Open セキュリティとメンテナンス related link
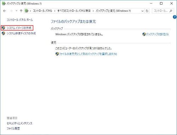This screenshot has height=135, width=177. [x=19, y=123]
